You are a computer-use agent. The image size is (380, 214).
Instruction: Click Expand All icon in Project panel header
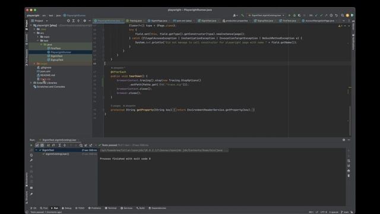click(x=74, y=21)
